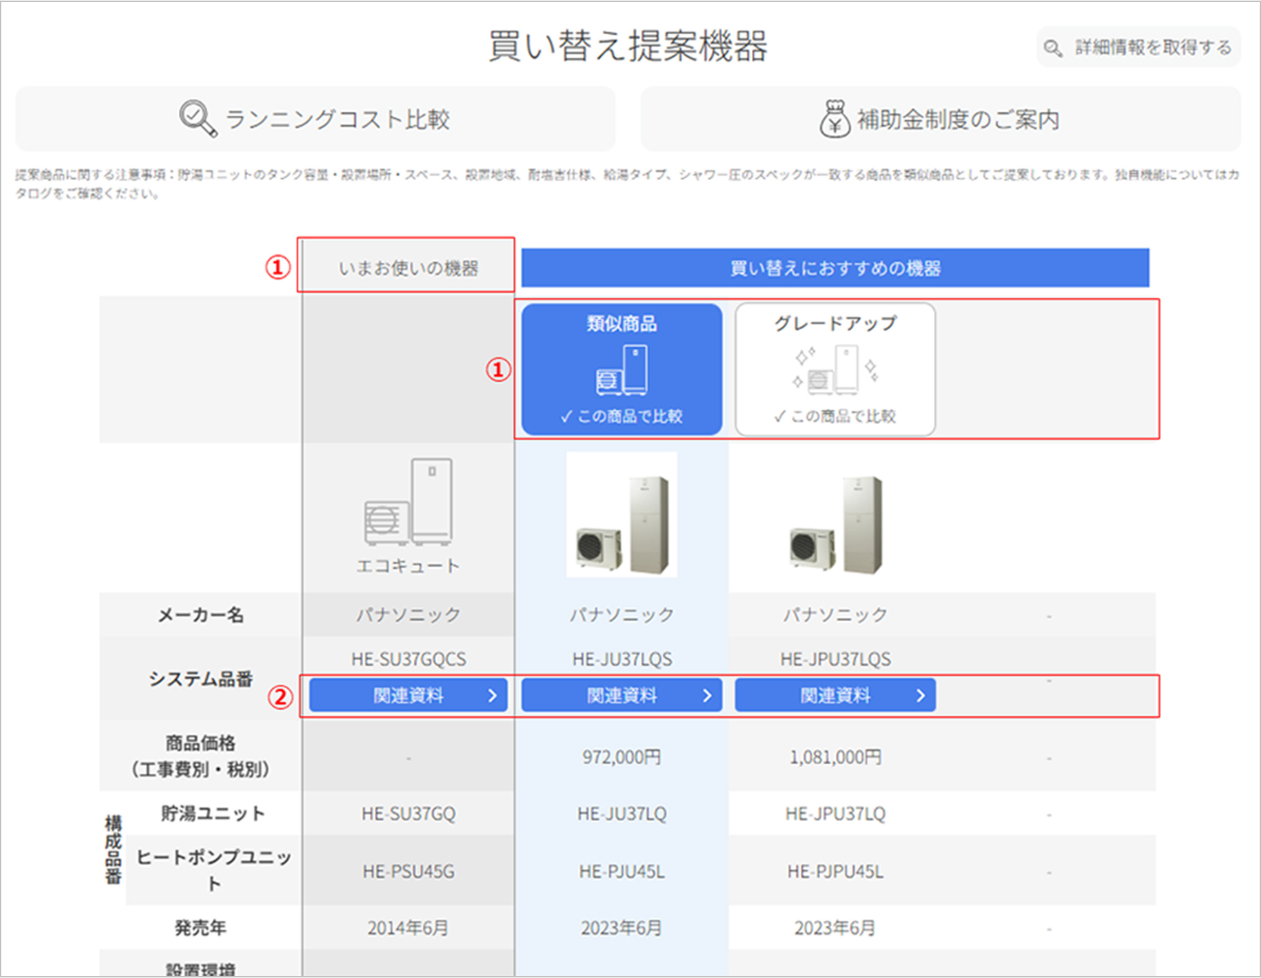Screen dimensions: 1261x978
Task: Select 類似商品 この商品で比較 option
Action: tap(621, 416)
